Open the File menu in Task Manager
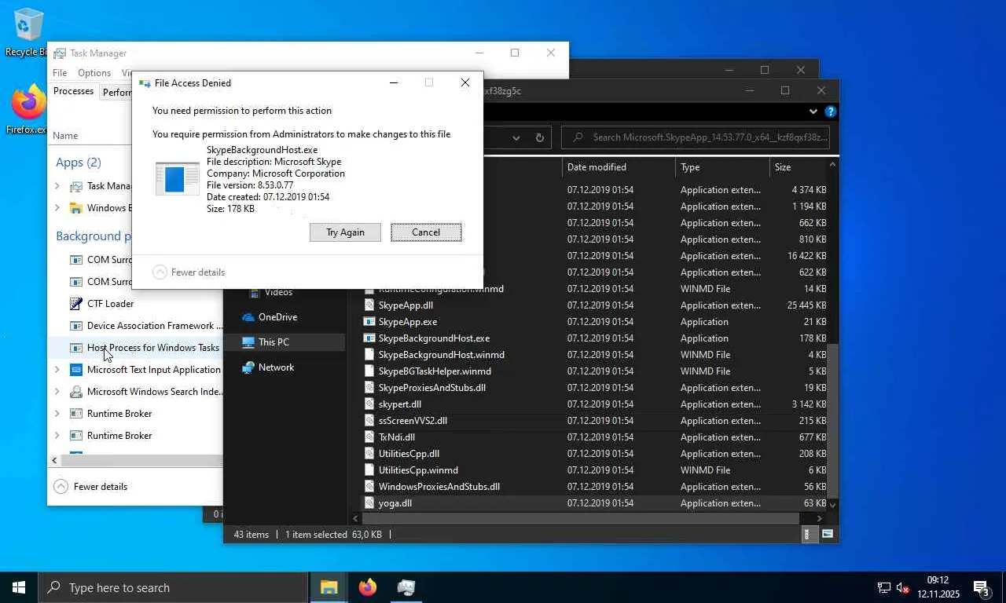This screenshot has width=1006, height=603. coord(60,73)
